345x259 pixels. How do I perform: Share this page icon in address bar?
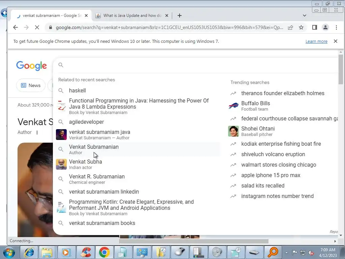tap(290, 27)
